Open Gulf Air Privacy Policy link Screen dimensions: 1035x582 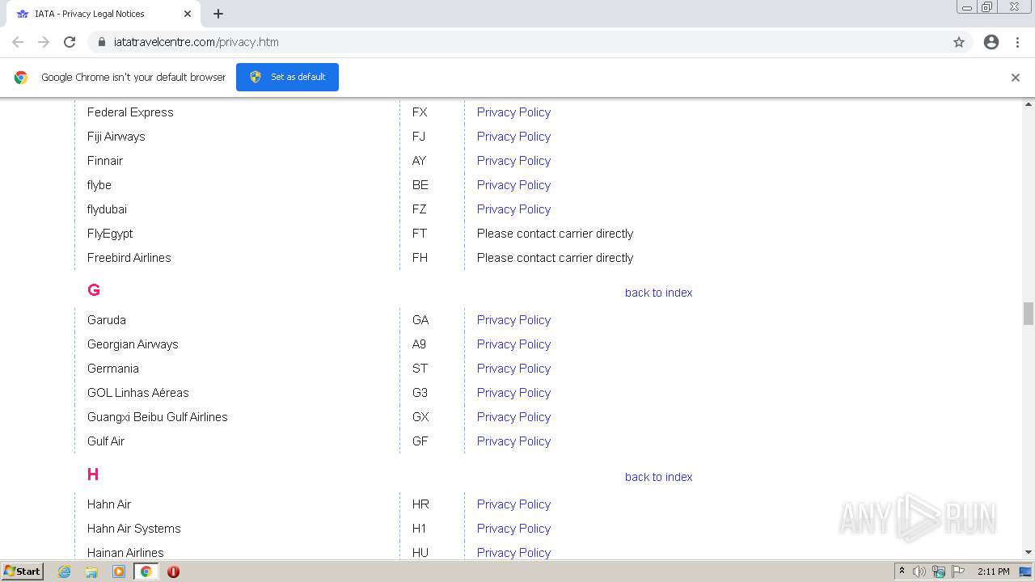coord(513,441)
